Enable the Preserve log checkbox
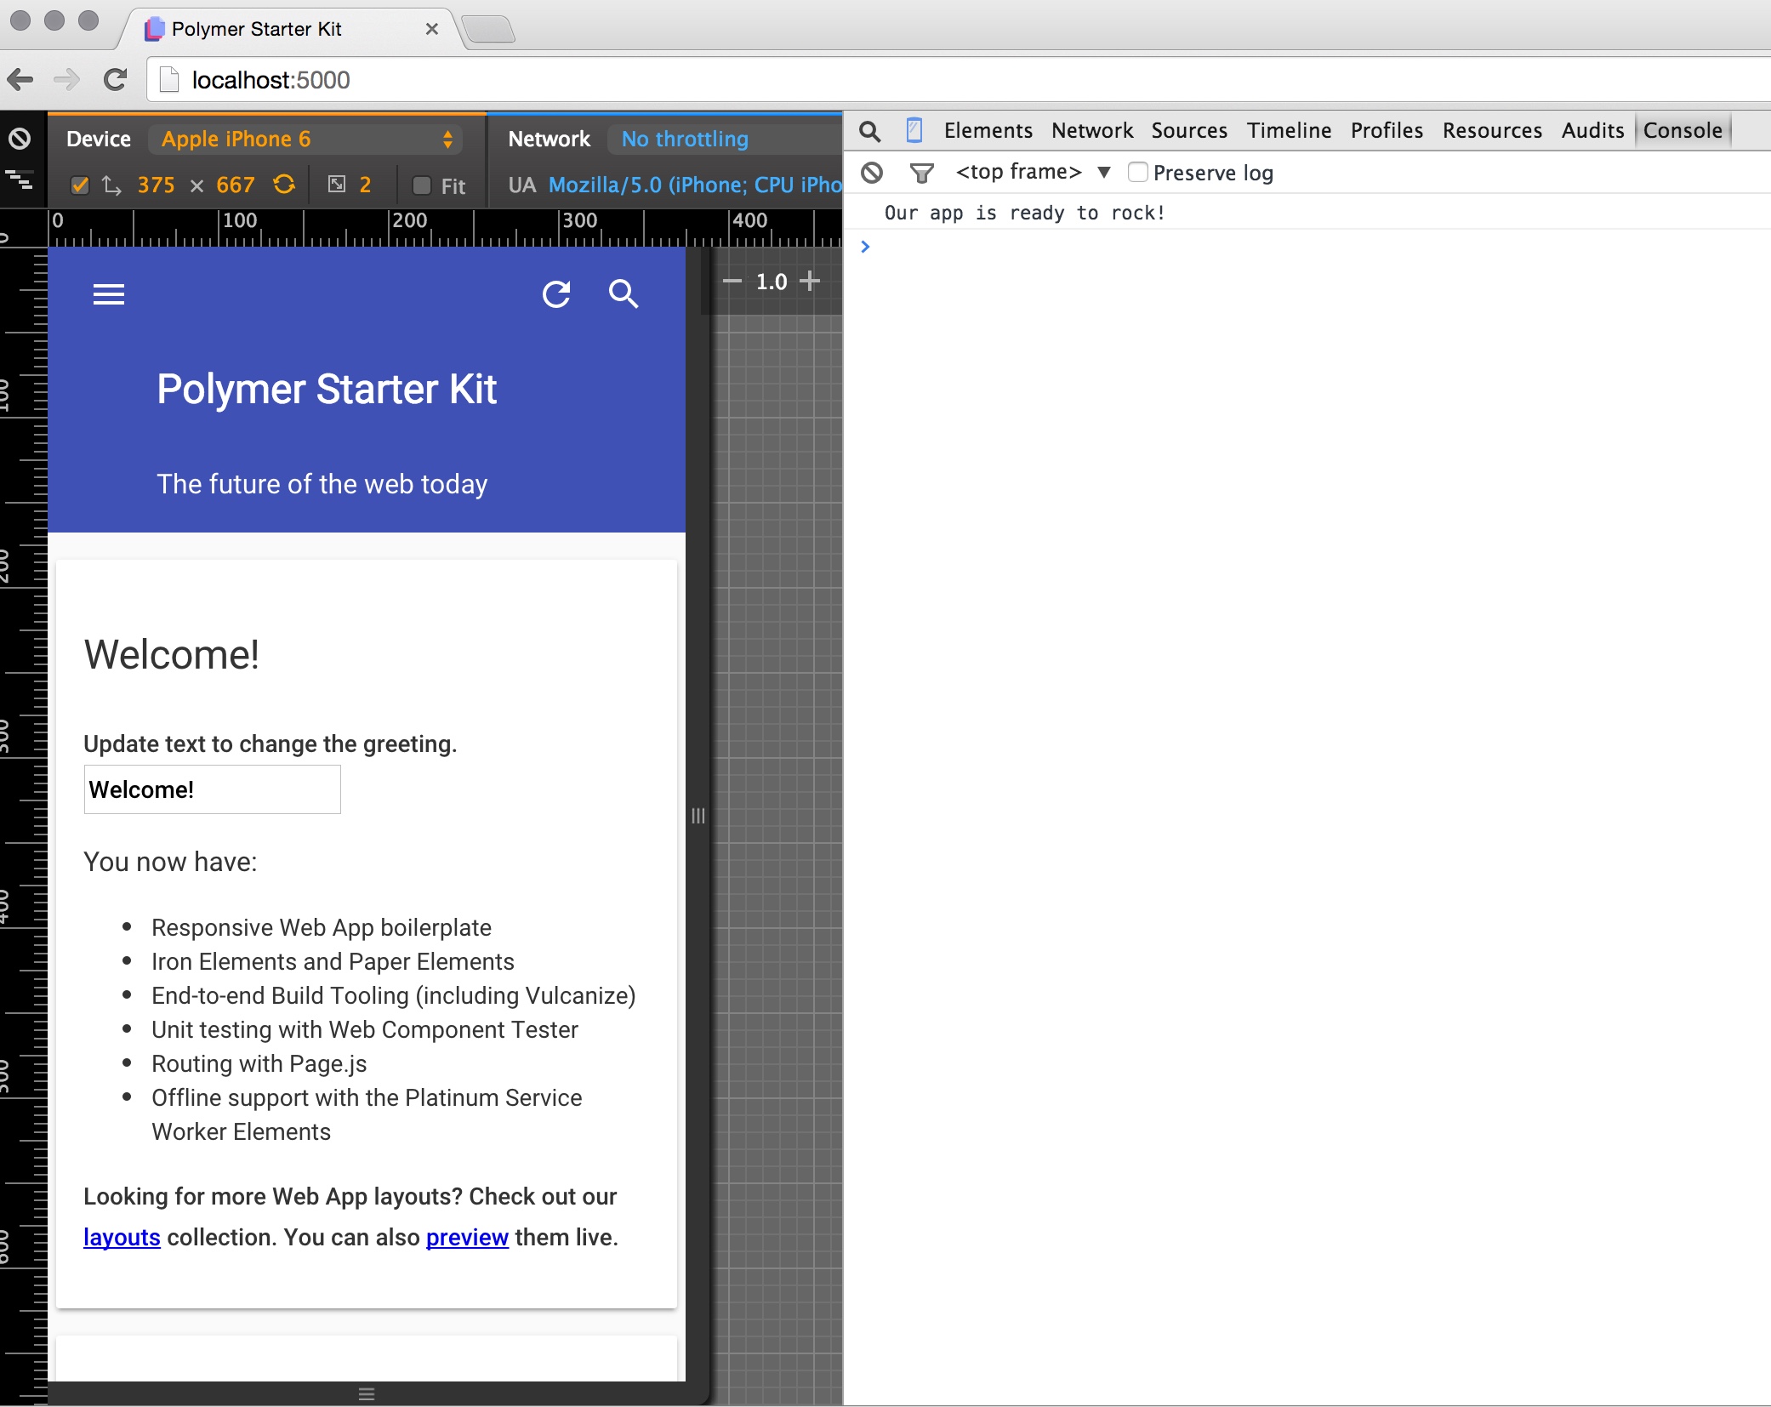The height and width of the screenshot is (1407, 1771). (1137, 173)
